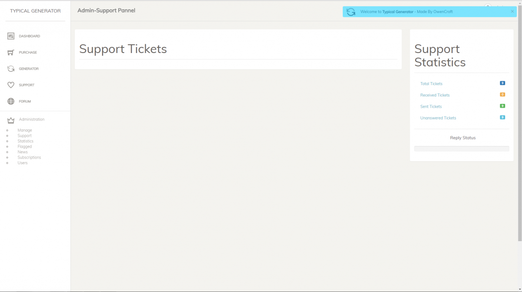Open the Received Tickets link
Image resolution: width=522 pixels, height=292 pixels.
point(435,95)
